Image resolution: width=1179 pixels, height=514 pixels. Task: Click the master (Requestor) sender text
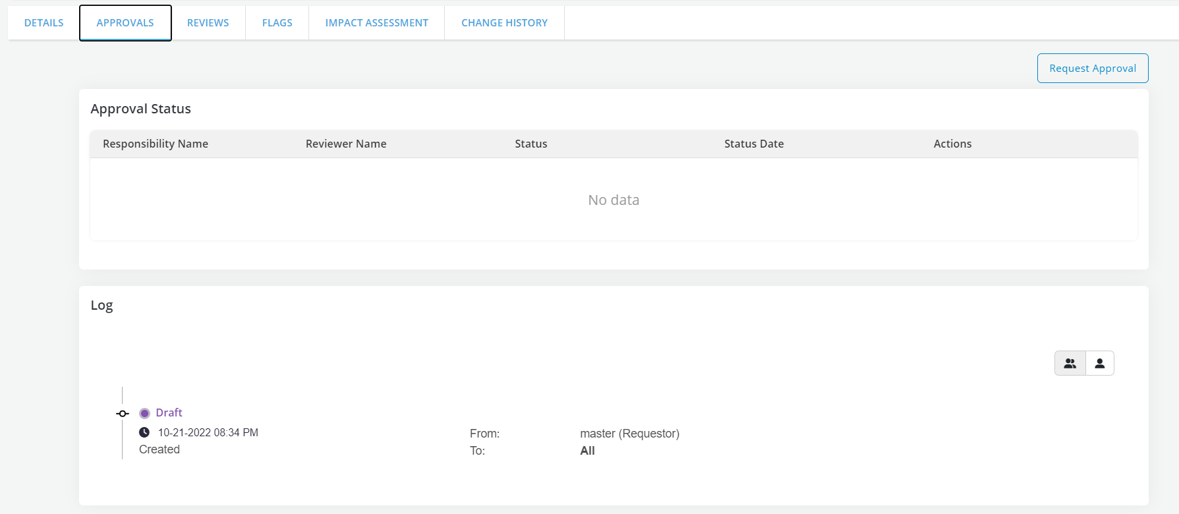[629, 434]
